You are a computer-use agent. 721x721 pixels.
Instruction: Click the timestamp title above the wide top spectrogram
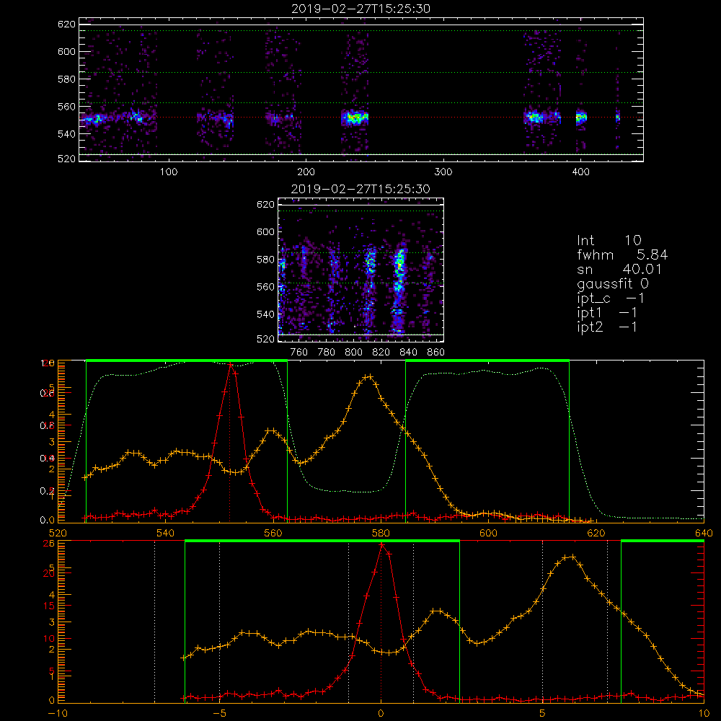361,9
